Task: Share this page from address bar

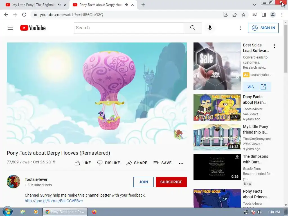Action: 235,15
